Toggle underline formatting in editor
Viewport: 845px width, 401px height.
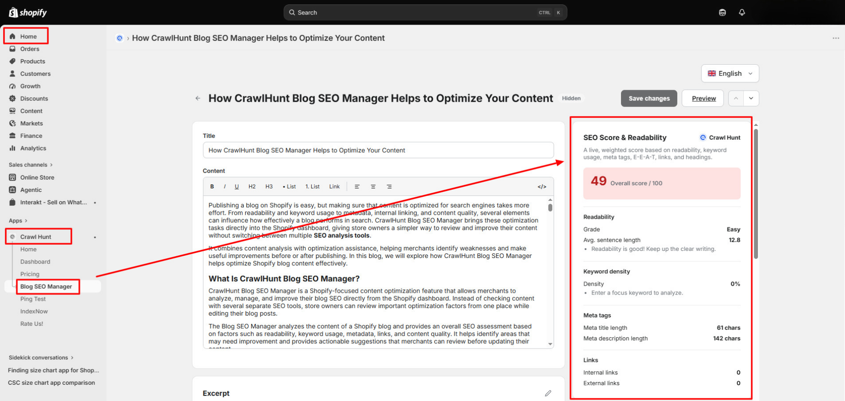[237, 187]
